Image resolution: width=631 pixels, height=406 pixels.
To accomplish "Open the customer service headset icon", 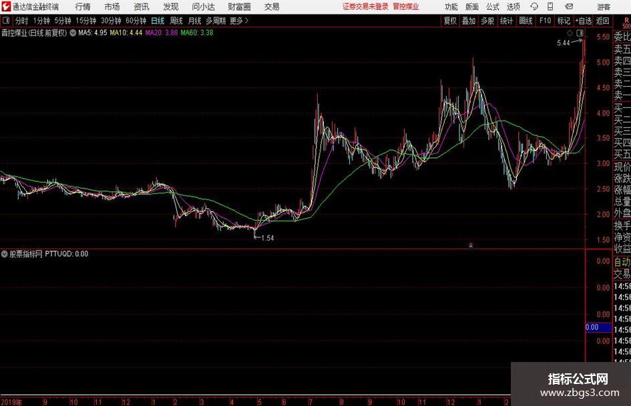I will click(x=534, y=7).
